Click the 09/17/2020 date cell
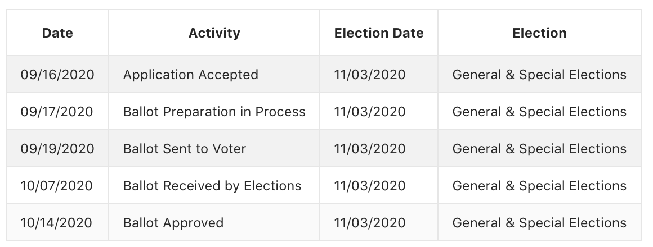This screenshot has height=247, width=653. (57, 111)
